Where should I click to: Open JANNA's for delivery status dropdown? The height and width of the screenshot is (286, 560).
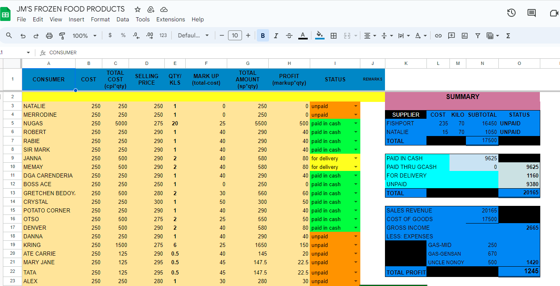tap(356, 158)
